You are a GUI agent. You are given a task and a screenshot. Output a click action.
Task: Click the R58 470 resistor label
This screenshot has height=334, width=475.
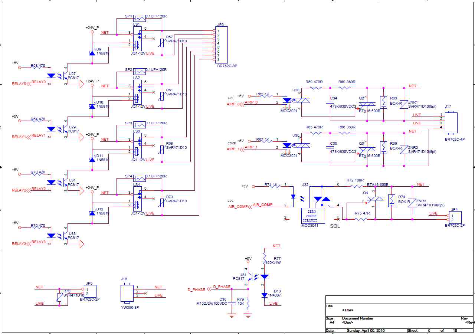(x=38, y=66)
